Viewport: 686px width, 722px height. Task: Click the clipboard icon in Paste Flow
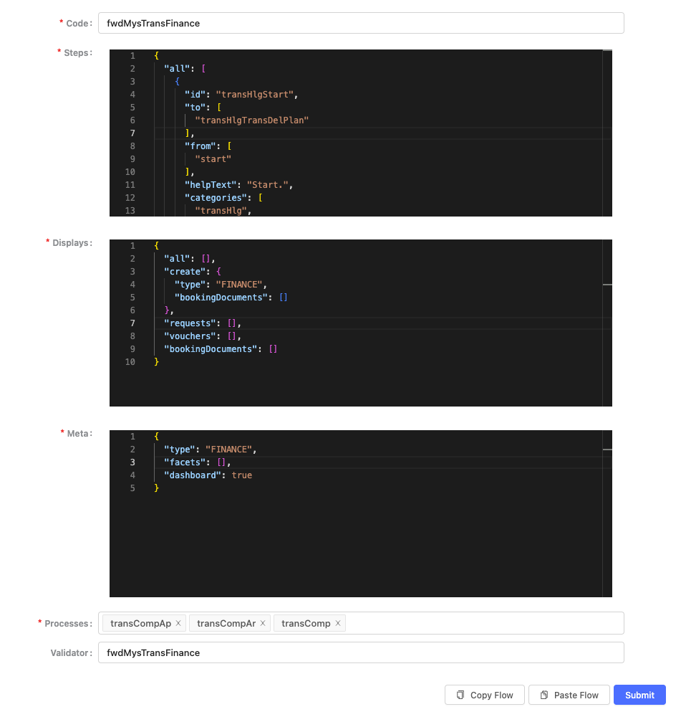click(x=544, y=695)
